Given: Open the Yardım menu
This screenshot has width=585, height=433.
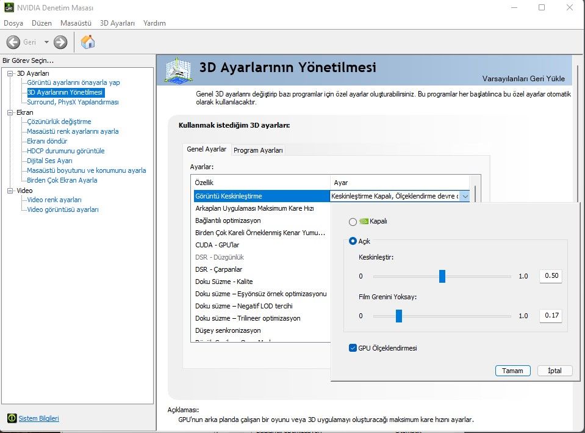Looking at the screenshot, I should click(154, 23).
